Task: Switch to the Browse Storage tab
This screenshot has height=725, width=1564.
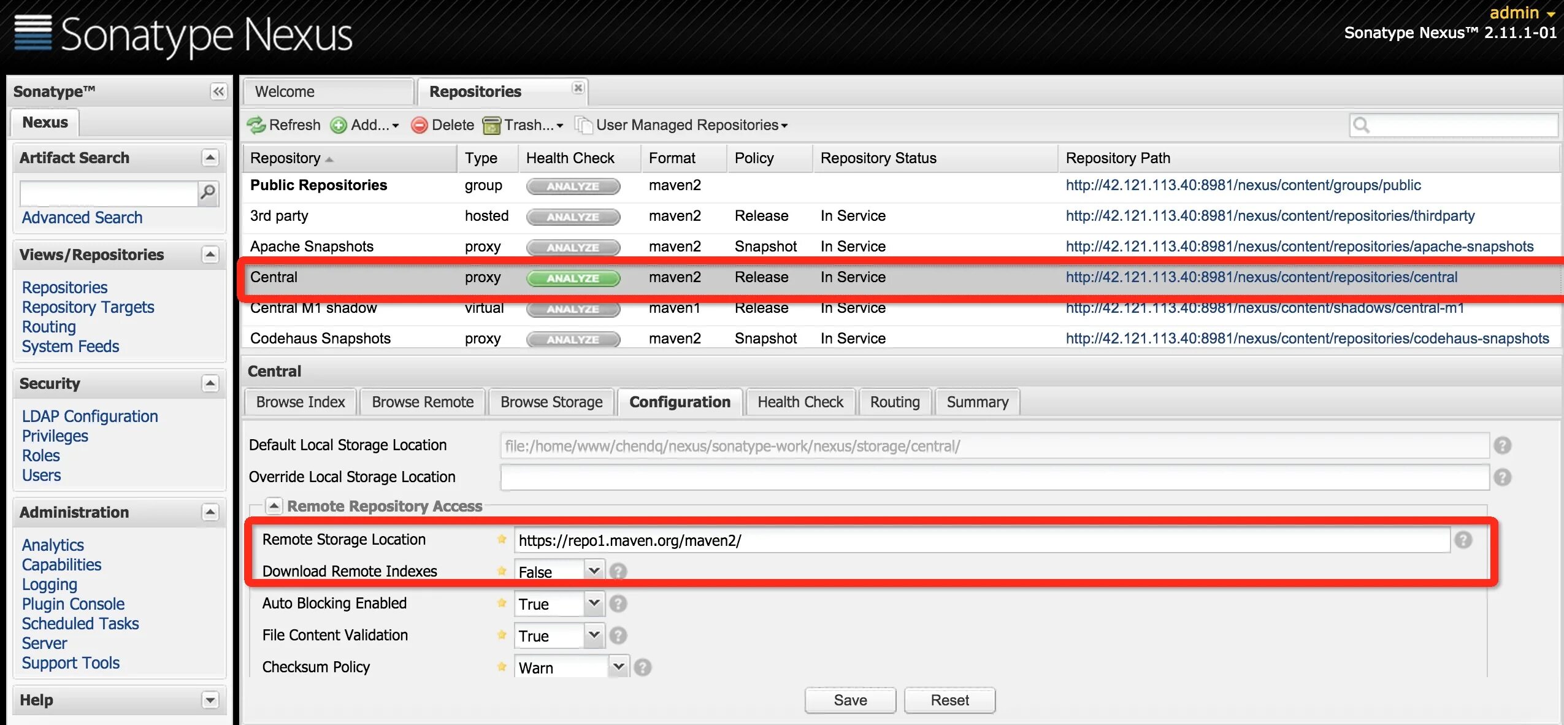Action: click(x=551, y=402)
